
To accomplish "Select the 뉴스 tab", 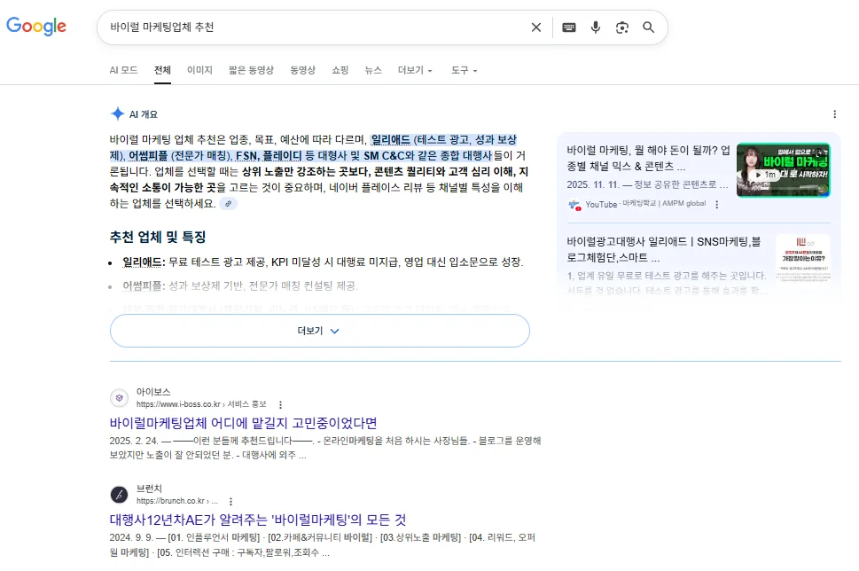I will (x=373, y=70).
